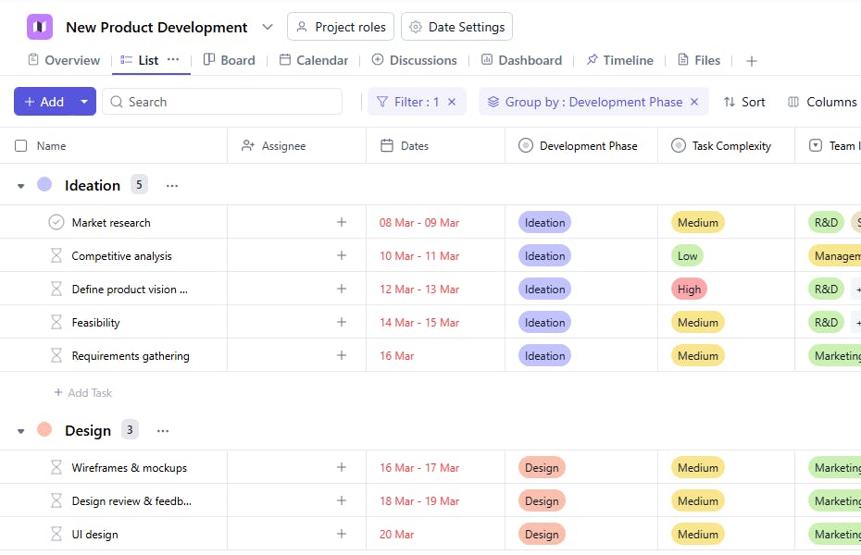Open the Design group three-dot menu
This screenshot has width=861, height=555.
pyautogui.click(x=163, y=431)
